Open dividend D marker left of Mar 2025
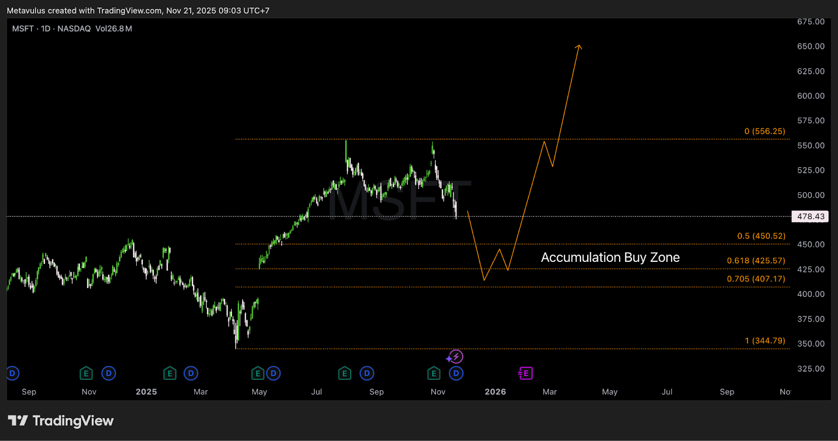 pyautogui.click(x=191, y=373)
